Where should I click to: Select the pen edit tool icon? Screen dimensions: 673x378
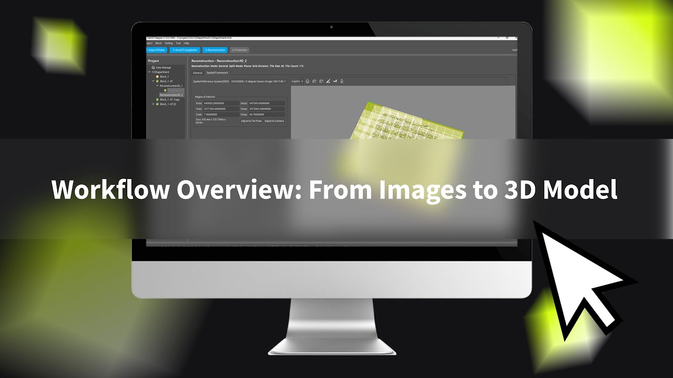tap(328, 81)
